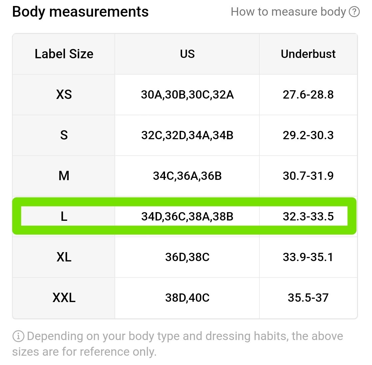The image size is (372, 365).
Task: Click the 36D,38C US sizes cell
Action: (187, 257)
